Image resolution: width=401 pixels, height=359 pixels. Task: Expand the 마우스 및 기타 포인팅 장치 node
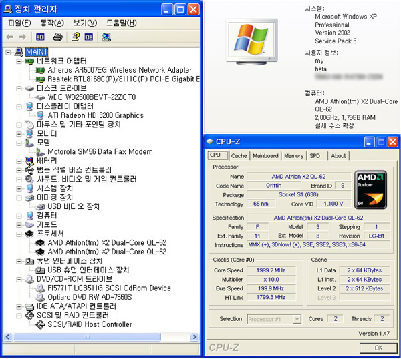(19, 125)
